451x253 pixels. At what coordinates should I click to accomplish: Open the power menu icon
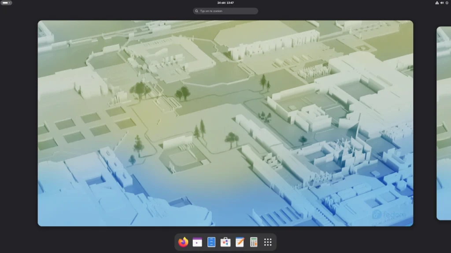447,3
